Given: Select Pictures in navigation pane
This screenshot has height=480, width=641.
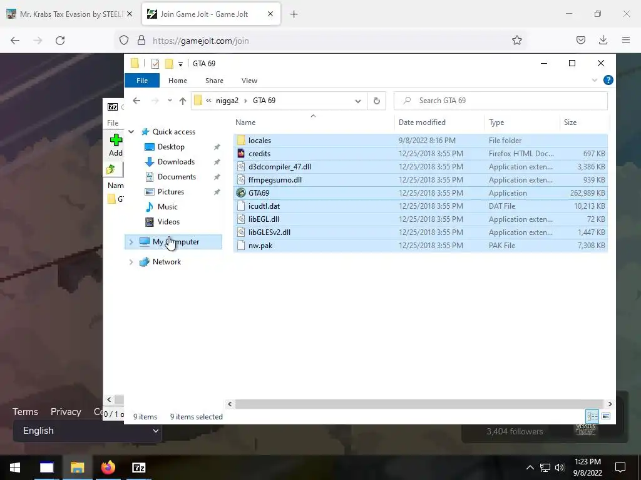Looking at the screenshot, I should (x=170, y=192).
